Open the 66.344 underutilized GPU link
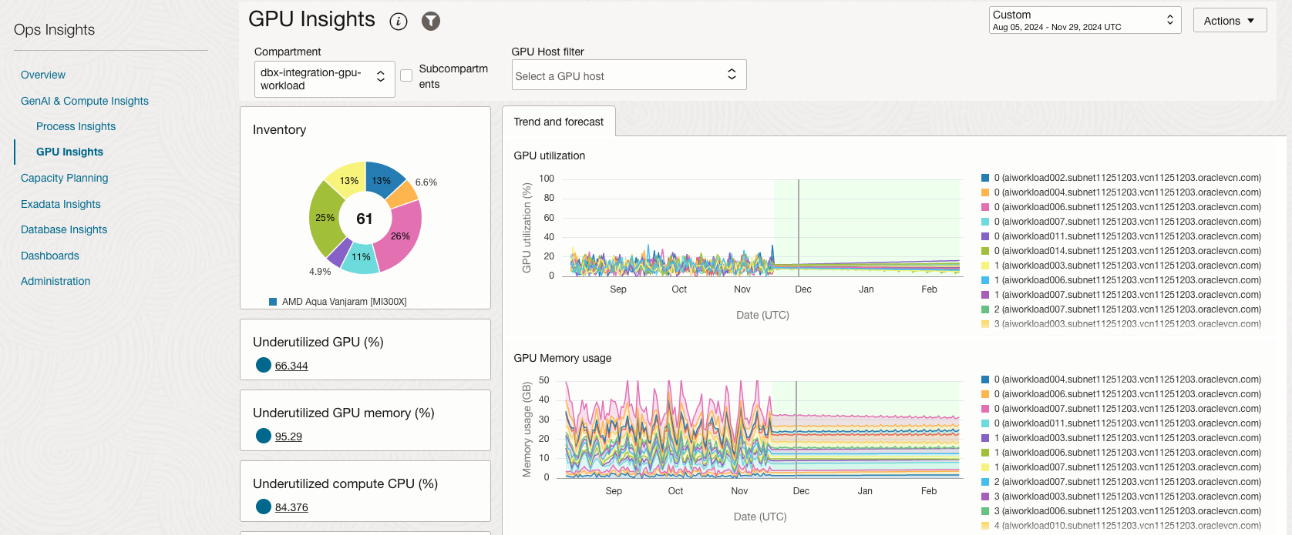Screen dimensions: 1292x535 pyautogui.click(x=291, y=366)
